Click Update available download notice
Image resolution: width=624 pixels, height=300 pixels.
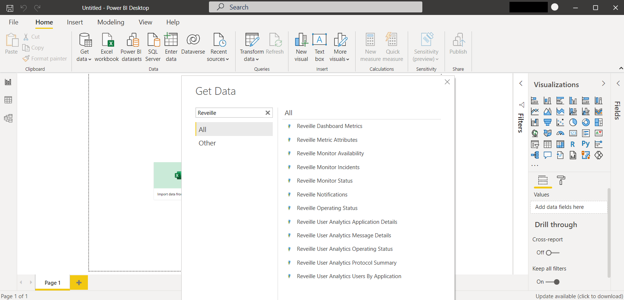click(579, 296)
